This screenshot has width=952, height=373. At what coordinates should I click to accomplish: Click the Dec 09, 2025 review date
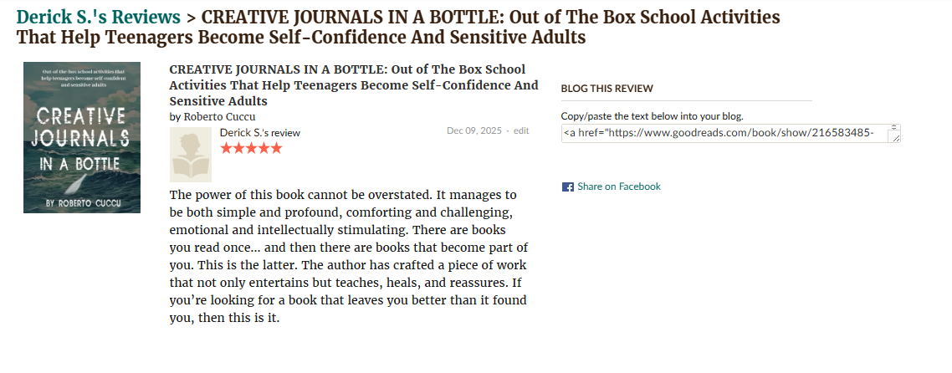(473, 130)
